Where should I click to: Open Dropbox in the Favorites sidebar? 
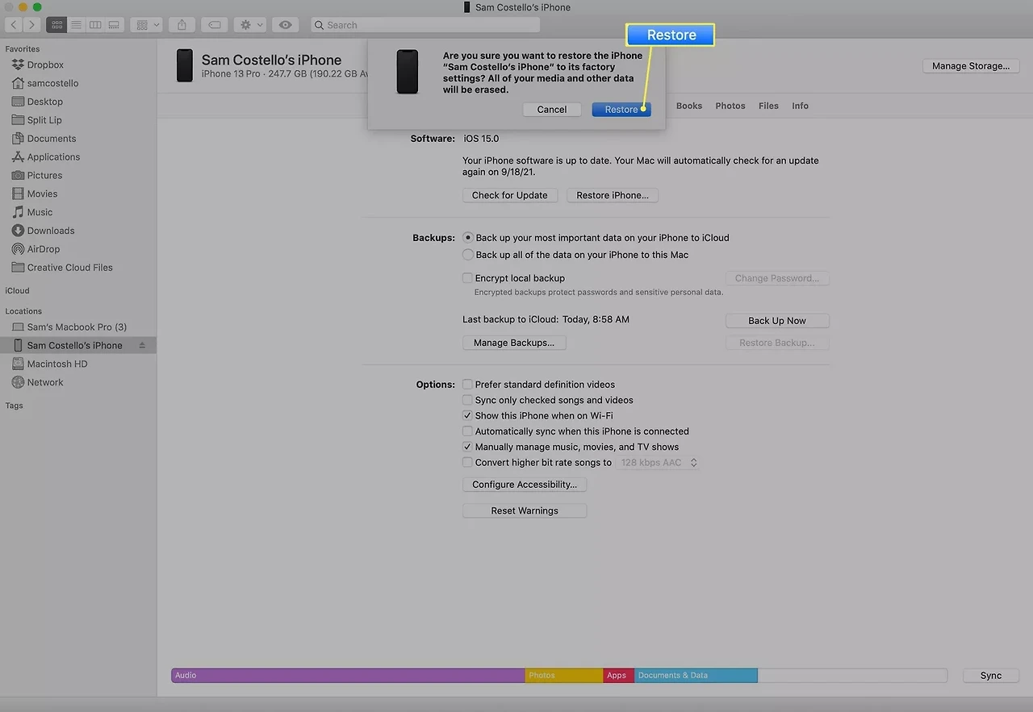pyautogui.click(x=45, y=65)
